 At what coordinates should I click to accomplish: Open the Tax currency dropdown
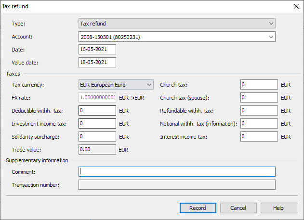(116, 85)
